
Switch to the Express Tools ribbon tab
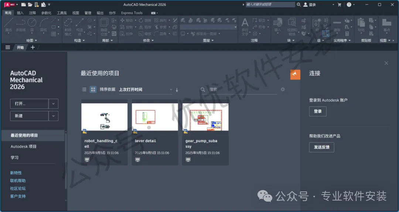pyautogui.click(x=132, y=13)
